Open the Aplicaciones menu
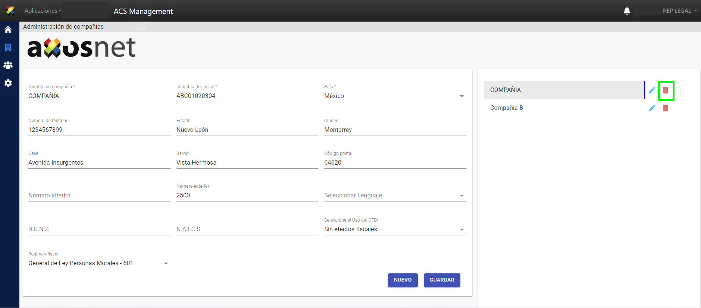Image resolution: width=701 pixels, height=308 pixels. [x=43, y=11]
